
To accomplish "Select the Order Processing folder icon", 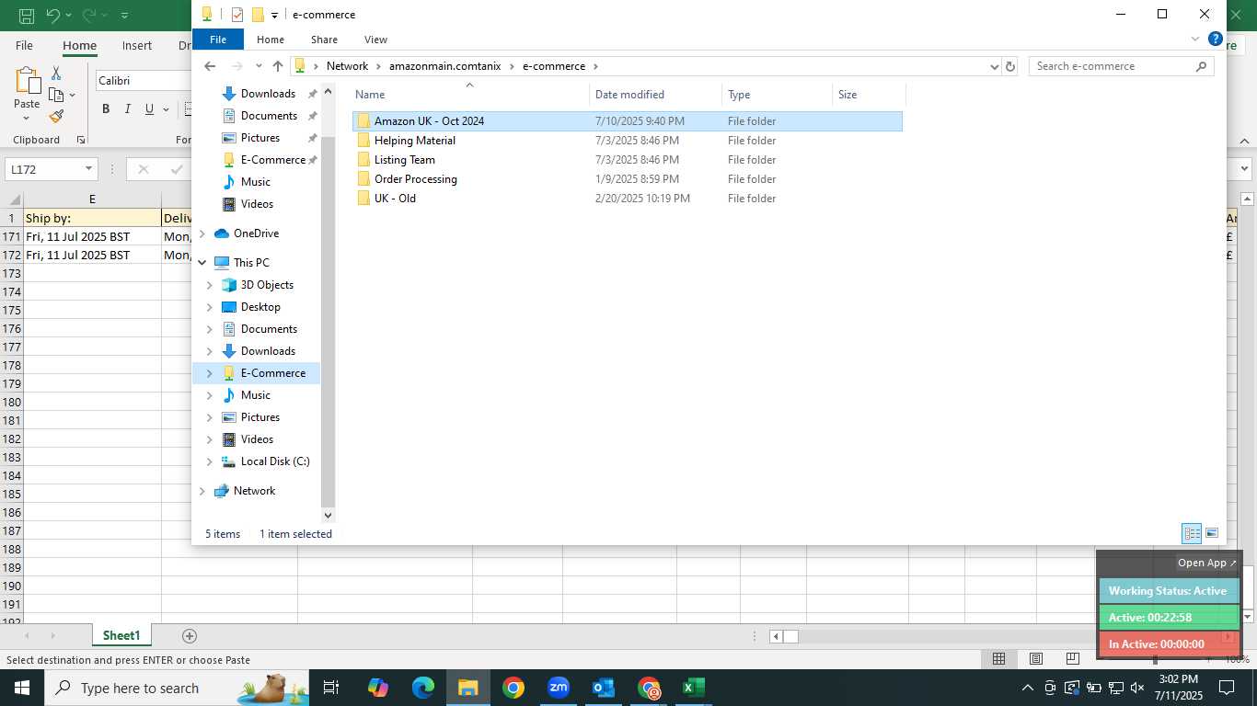I will (363, 179).
